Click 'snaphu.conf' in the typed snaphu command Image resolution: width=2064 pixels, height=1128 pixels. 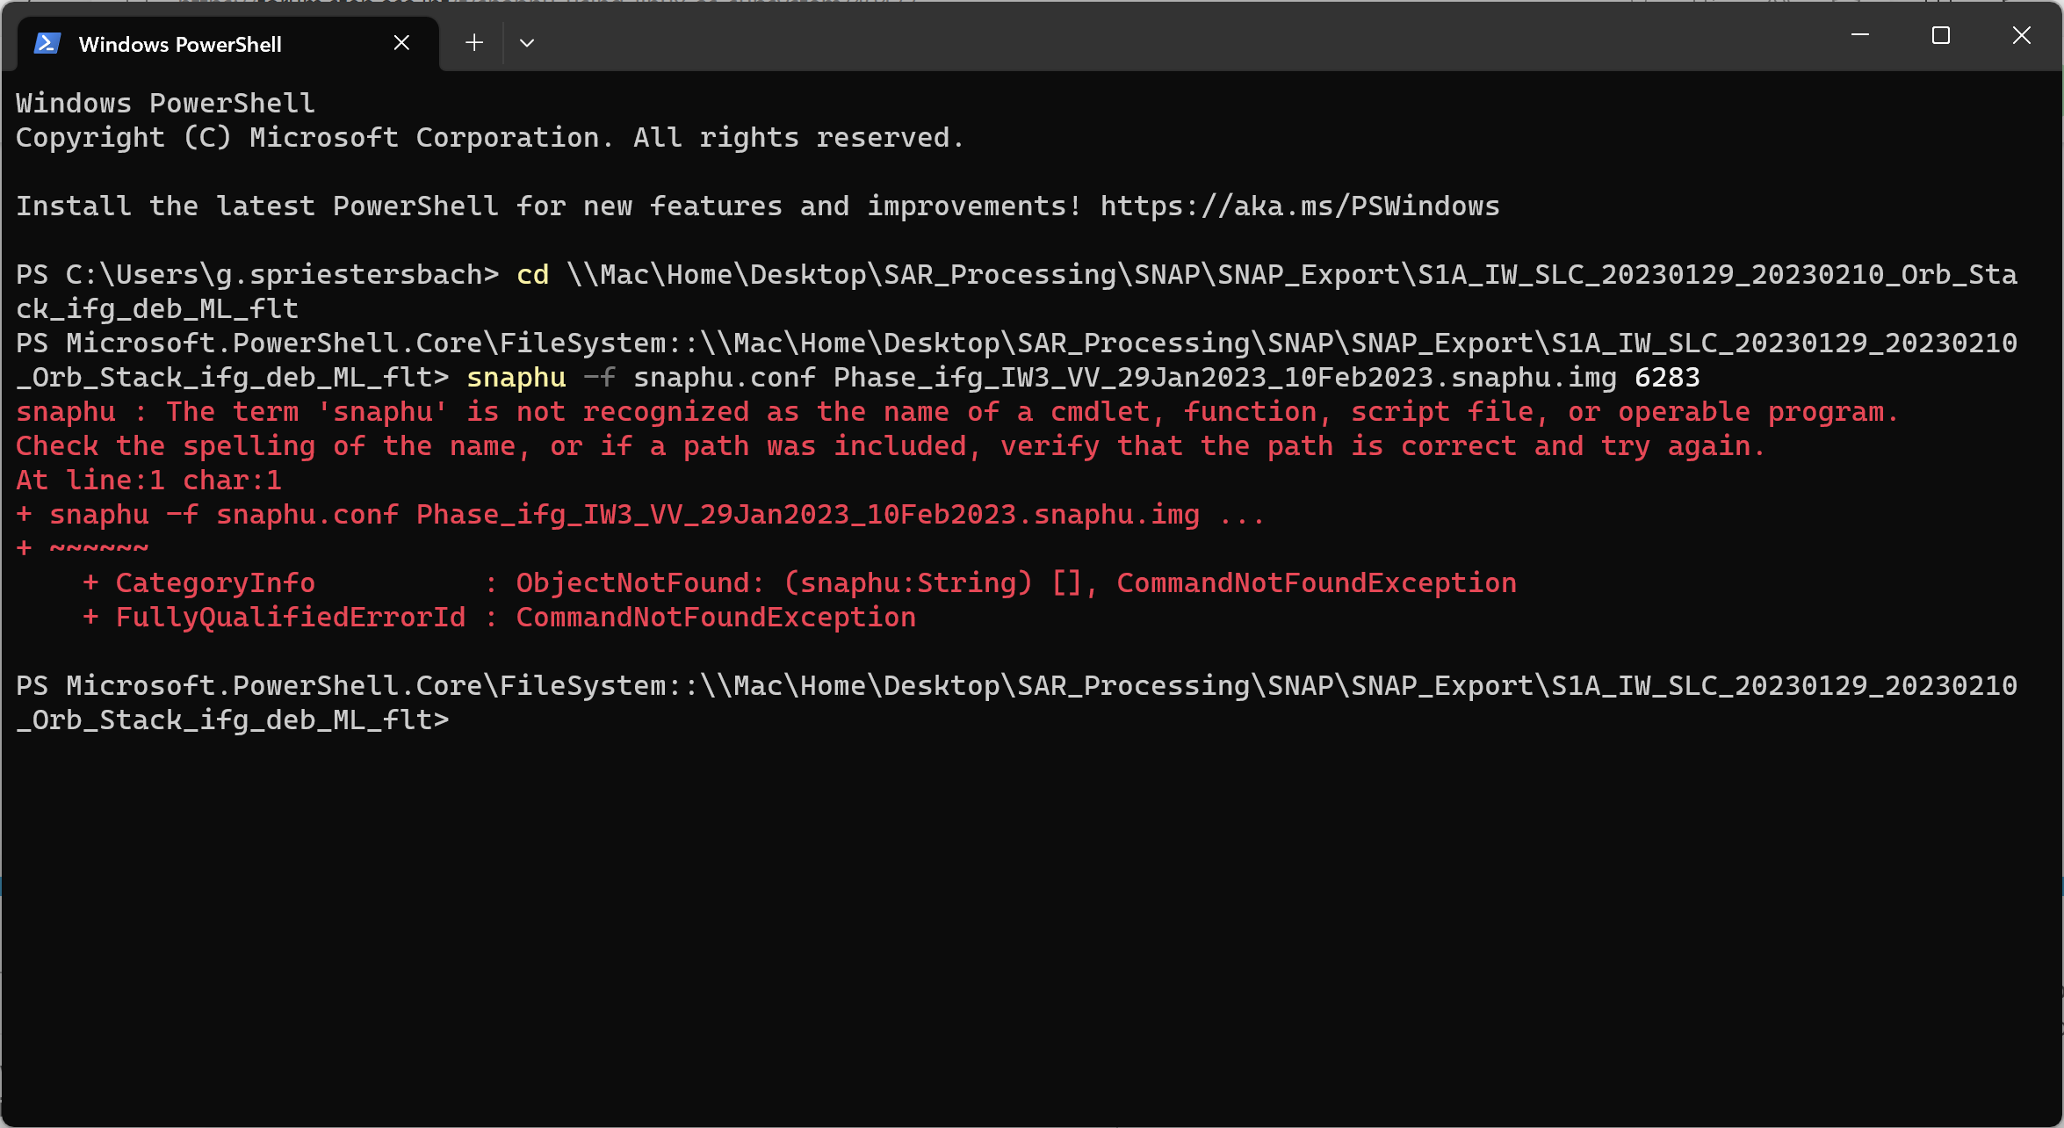725,378
